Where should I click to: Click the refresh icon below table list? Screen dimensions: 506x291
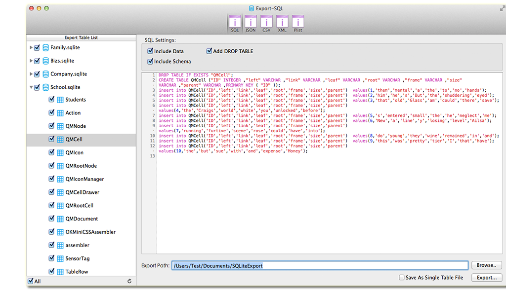[129, 281]
